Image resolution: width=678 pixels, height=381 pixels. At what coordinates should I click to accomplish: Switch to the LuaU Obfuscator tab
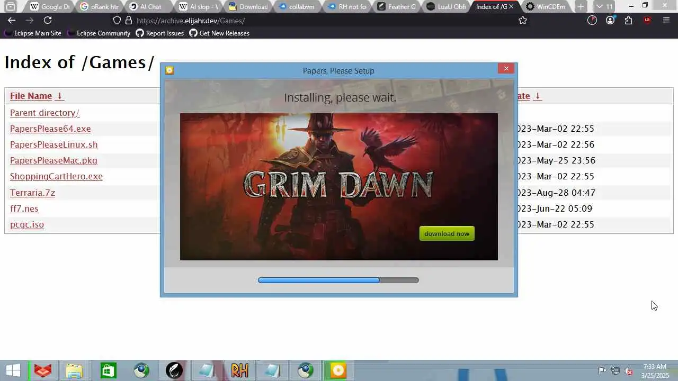(x=445, y=6)
